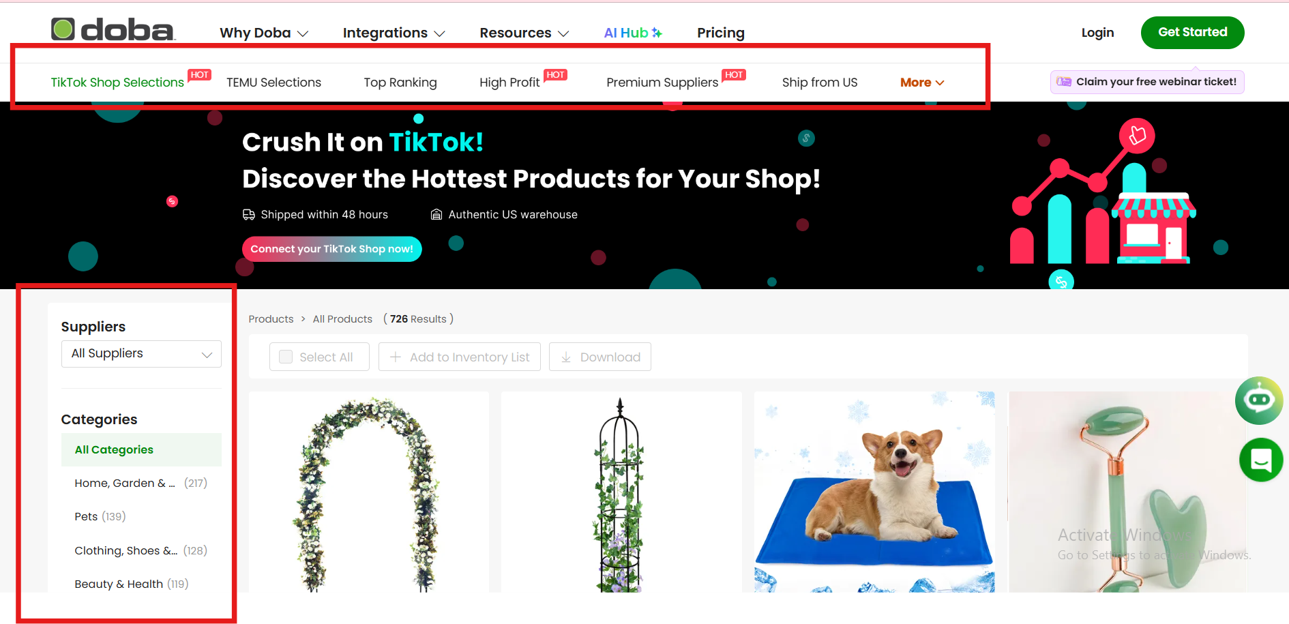This screenshot has width=1289, height=624.
Task: Expand the More menu chevron
Action: [x=940, y=83]
